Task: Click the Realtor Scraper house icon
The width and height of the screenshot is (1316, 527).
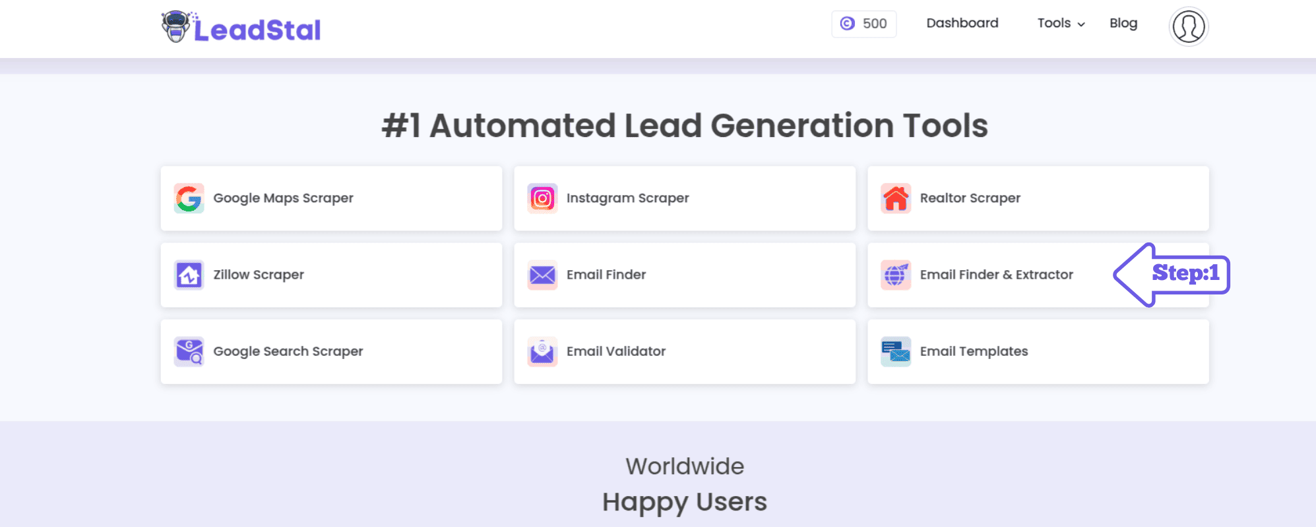Action: tap(896, 198)
